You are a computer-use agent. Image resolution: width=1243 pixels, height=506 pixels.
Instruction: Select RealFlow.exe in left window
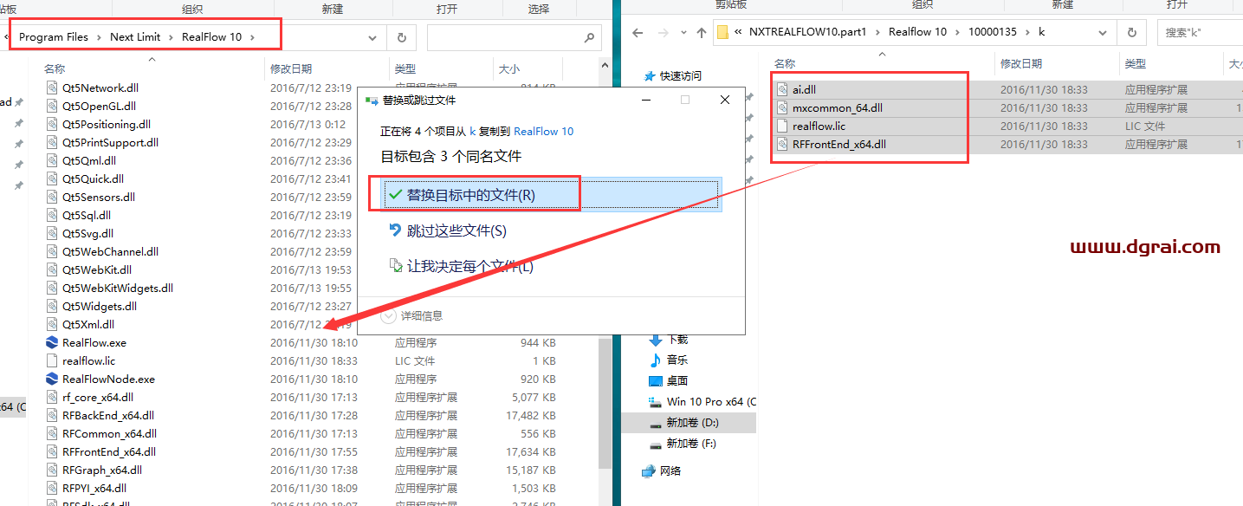[94, 342]
